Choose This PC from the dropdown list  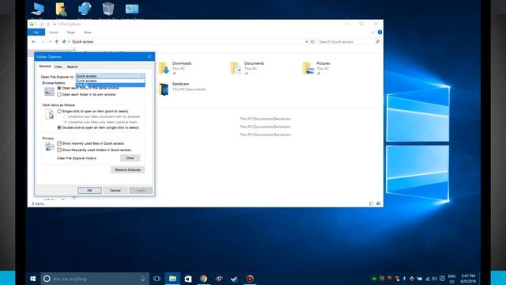(x=110, y=85)
